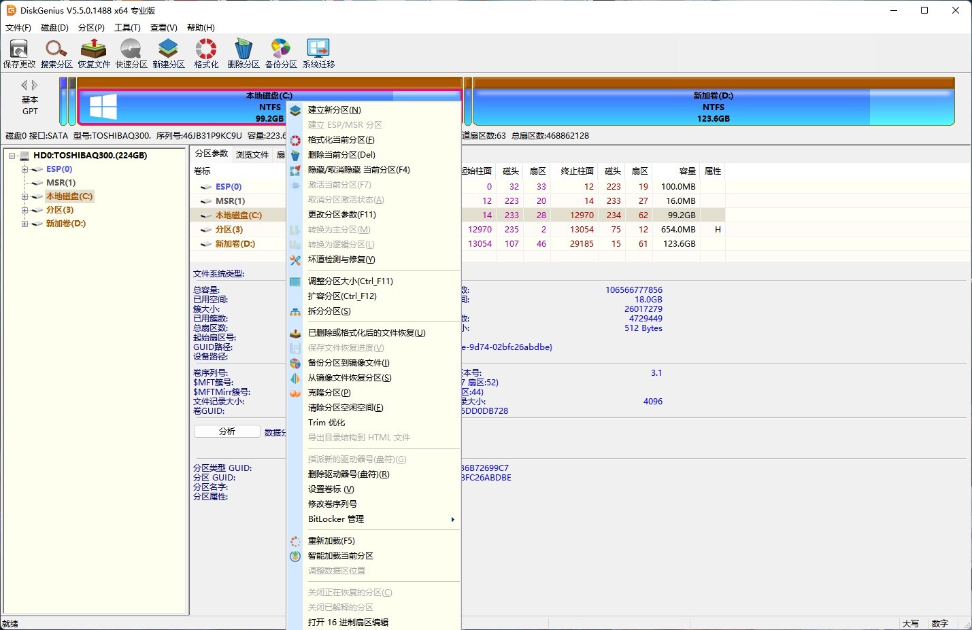This screenshot has width=972, height=630.
Task: Select the 快速分区 toolbar icon
Action: click(x=131, y=53)
